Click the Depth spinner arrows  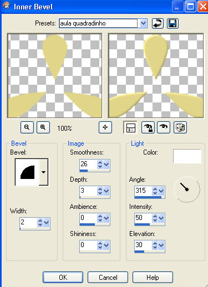100,191
